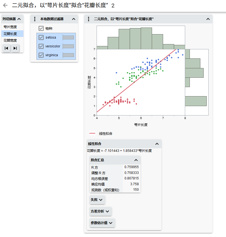Collapse the 拟合汇总 section

coord(136,160)
